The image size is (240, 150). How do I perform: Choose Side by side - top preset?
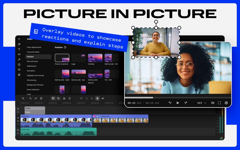79,74
